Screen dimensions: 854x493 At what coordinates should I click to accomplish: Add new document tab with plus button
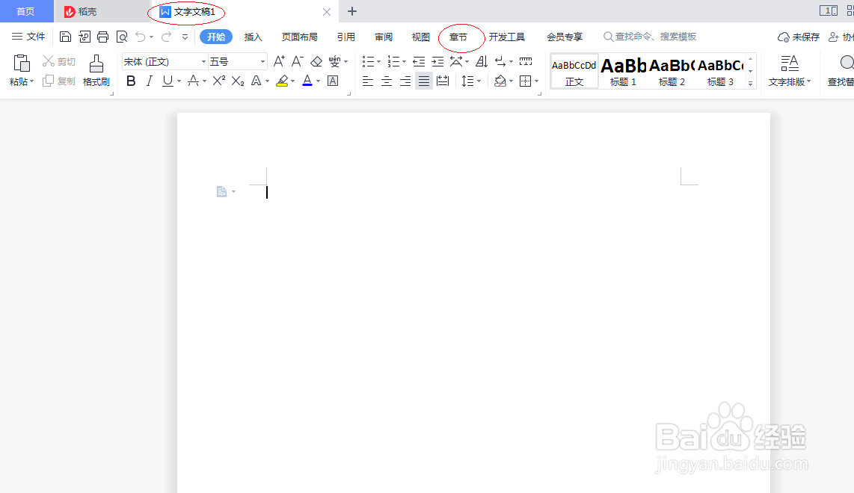[351, 11]
